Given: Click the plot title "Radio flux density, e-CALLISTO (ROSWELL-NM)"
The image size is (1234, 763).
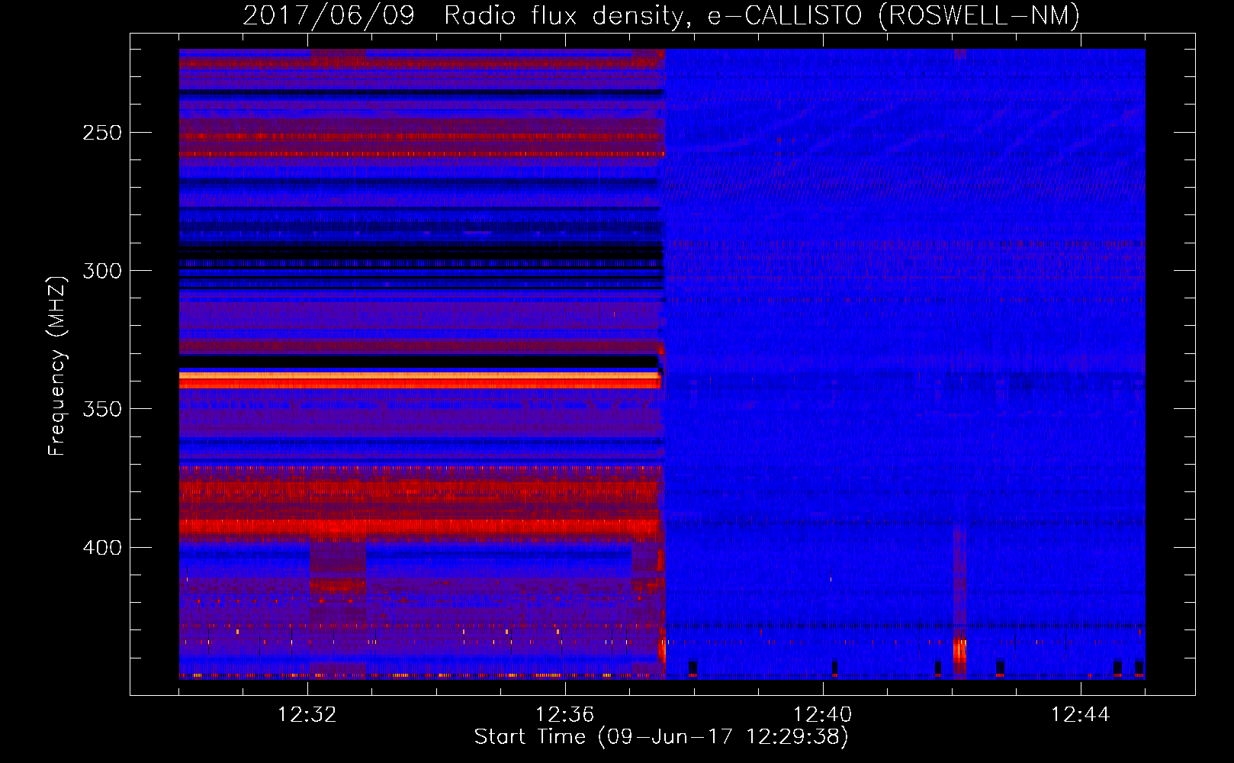Looking at the screenshot, I should pyautogui.click(x=762, y=15).
